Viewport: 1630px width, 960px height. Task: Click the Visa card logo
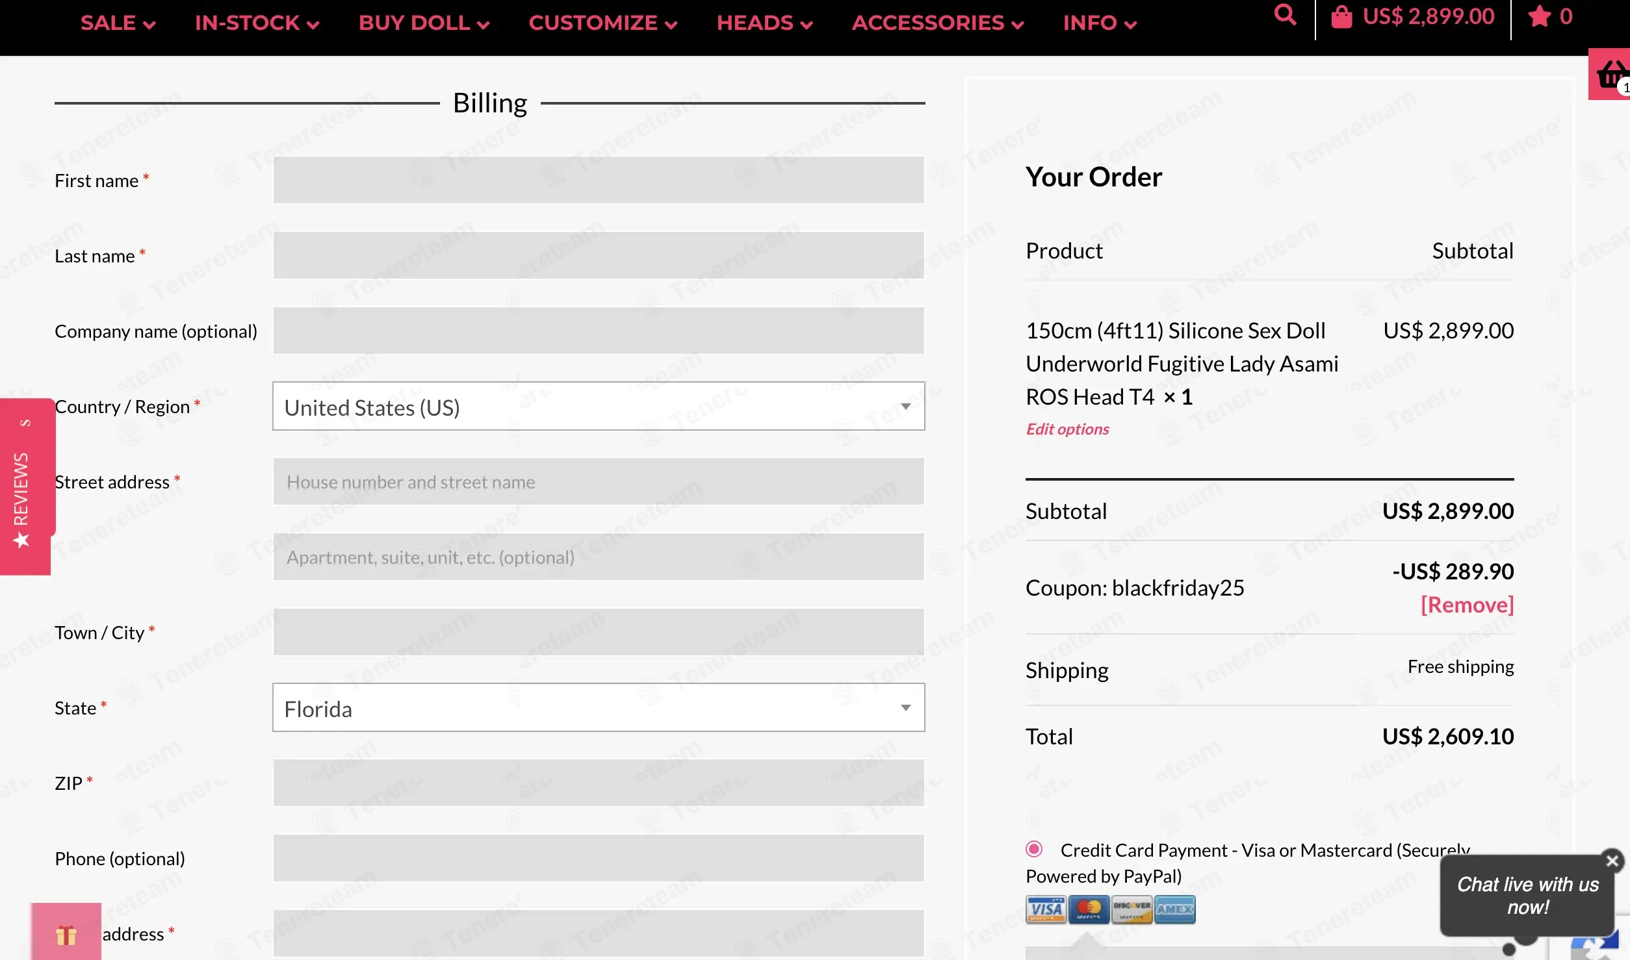[x=1046, y=909]
